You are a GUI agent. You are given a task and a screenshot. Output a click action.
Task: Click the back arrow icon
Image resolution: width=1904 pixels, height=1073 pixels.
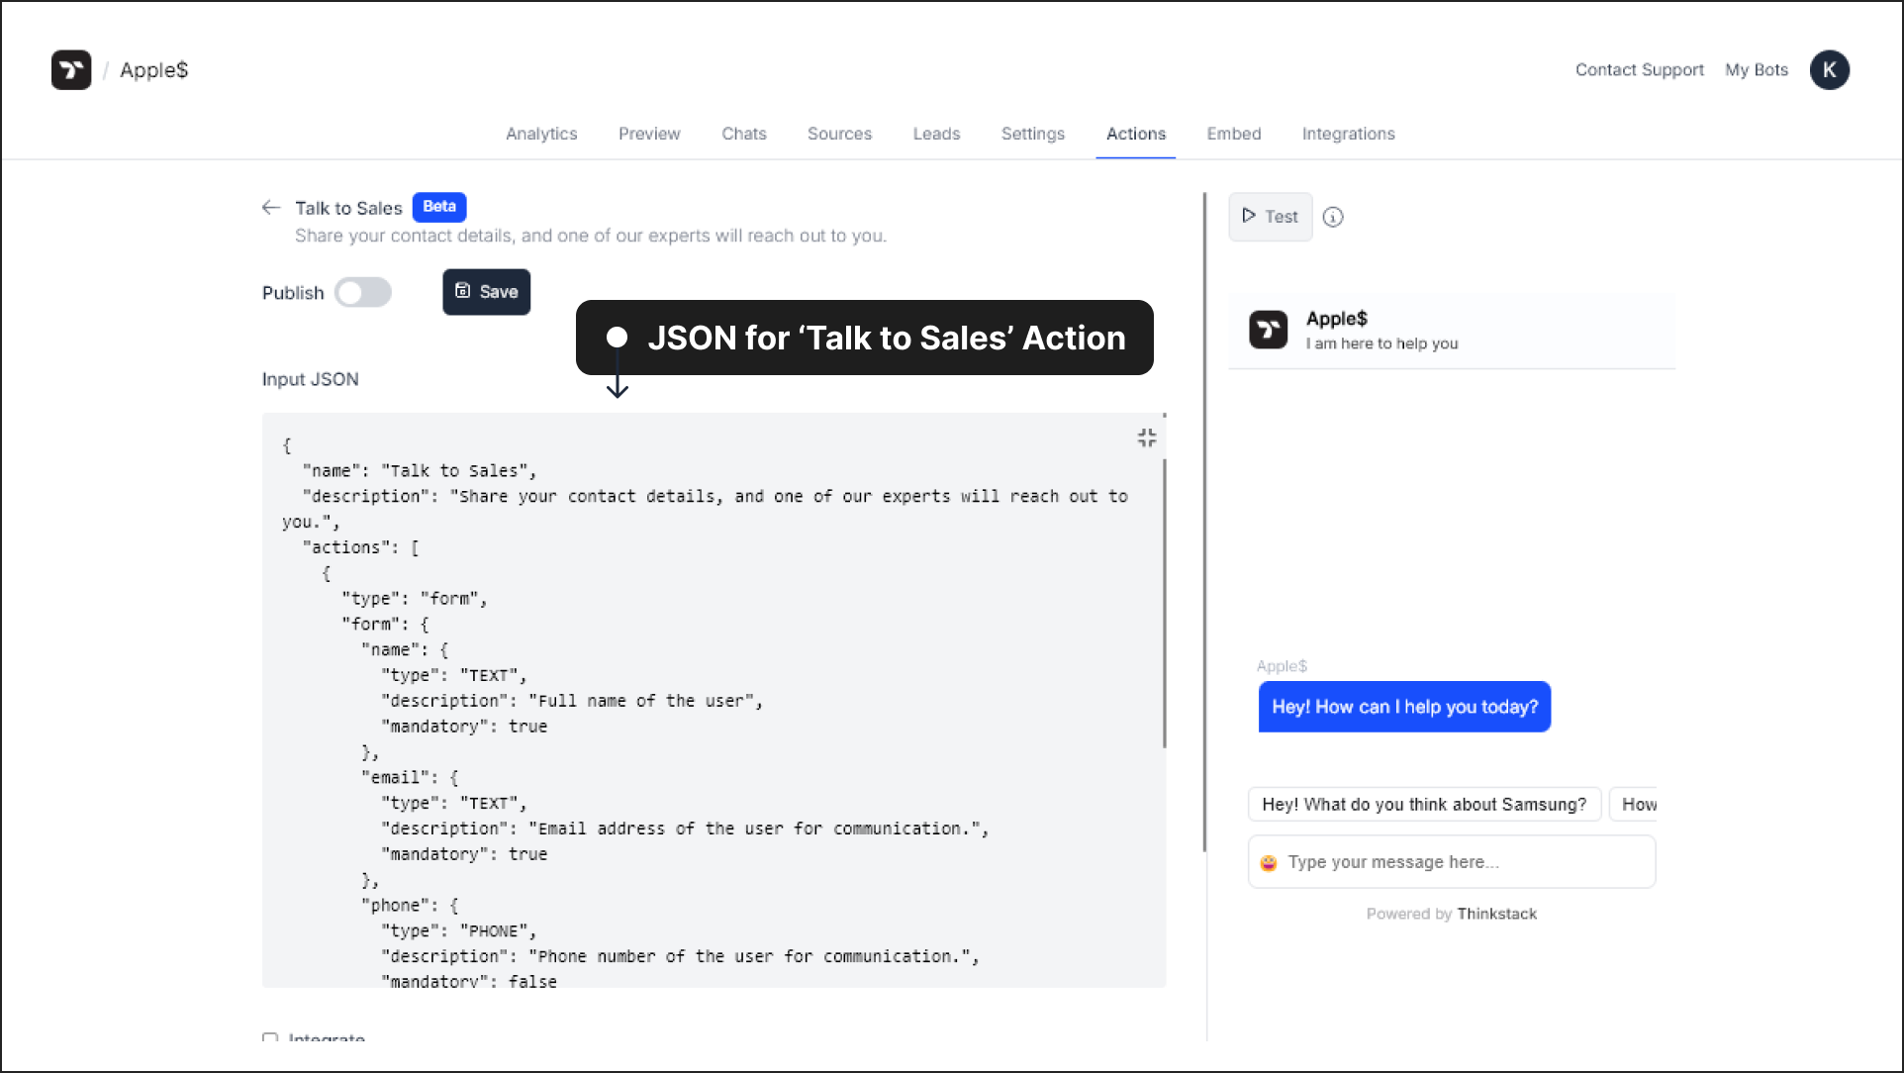pyautogui.click(x=271, y=207)
